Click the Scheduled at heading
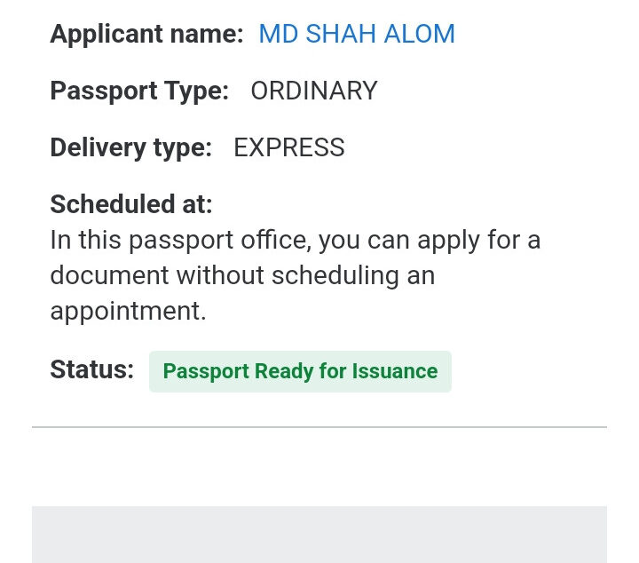This screenshot has height=563, width=639. click(x=131, y=204)
